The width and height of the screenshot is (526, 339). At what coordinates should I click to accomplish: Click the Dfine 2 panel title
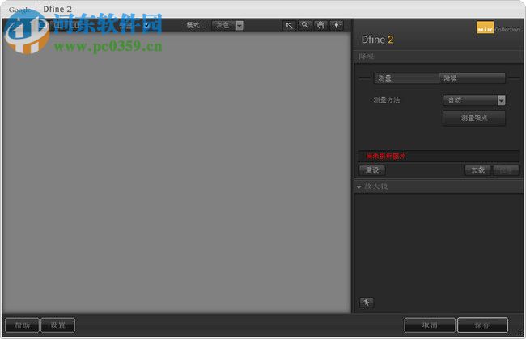click(377, 40)
